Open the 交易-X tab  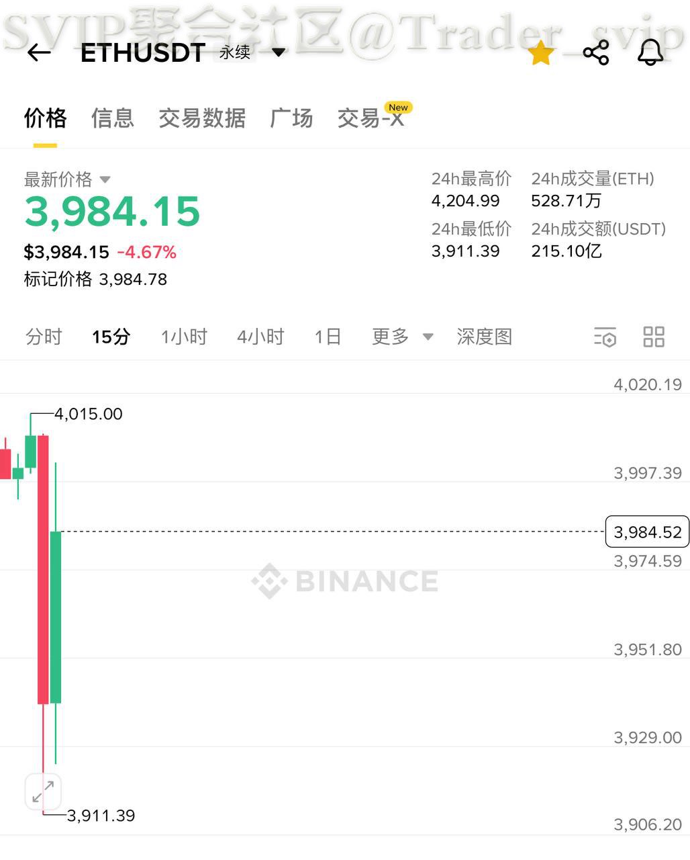click(x=371, y=118)
